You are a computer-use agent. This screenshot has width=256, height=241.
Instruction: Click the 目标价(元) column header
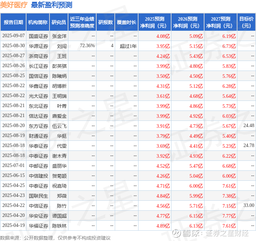point(246,22)
